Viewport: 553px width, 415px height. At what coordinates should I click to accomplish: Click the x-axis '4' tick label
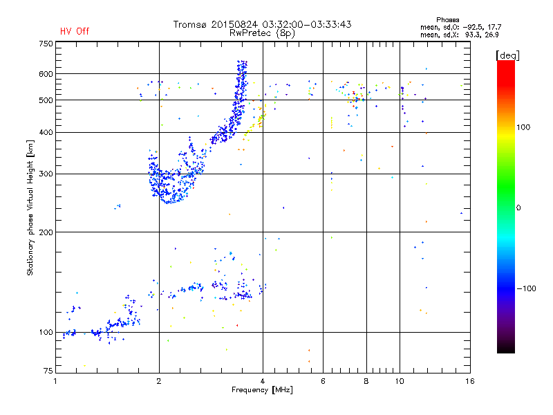(x=263, y=381)
